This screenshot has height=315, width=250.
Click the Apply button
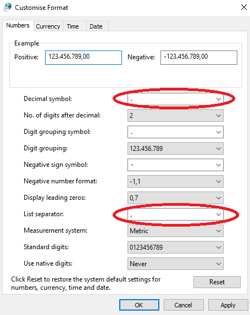(x=228, y=305)
